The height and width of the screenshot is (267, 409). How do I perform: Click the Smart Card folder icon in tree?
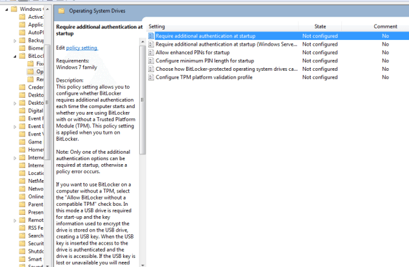point(23,259)
